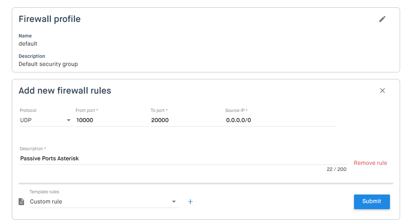405x223 pixels.
Task: Select the Source IP field 0.0.0.0/0
Action: [281, 120]
